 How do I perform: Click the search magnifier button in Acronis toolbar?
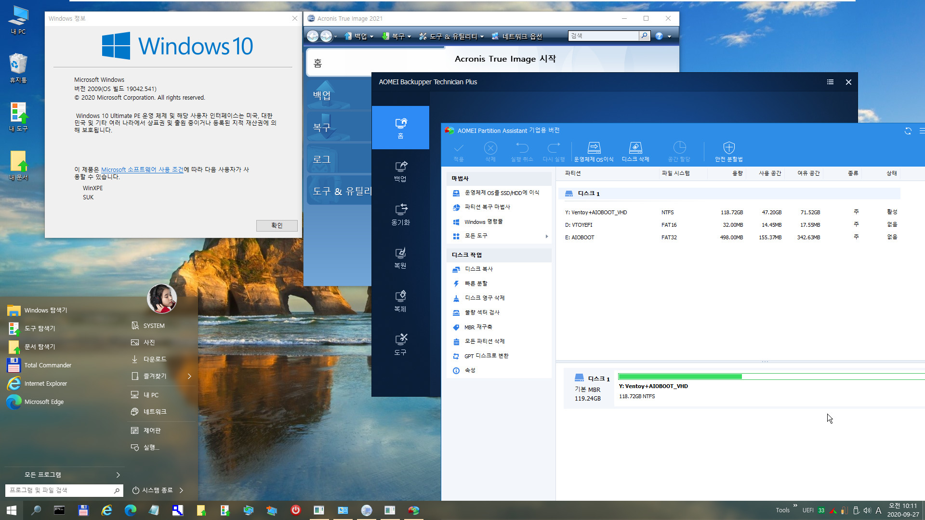tap(645, 36)
